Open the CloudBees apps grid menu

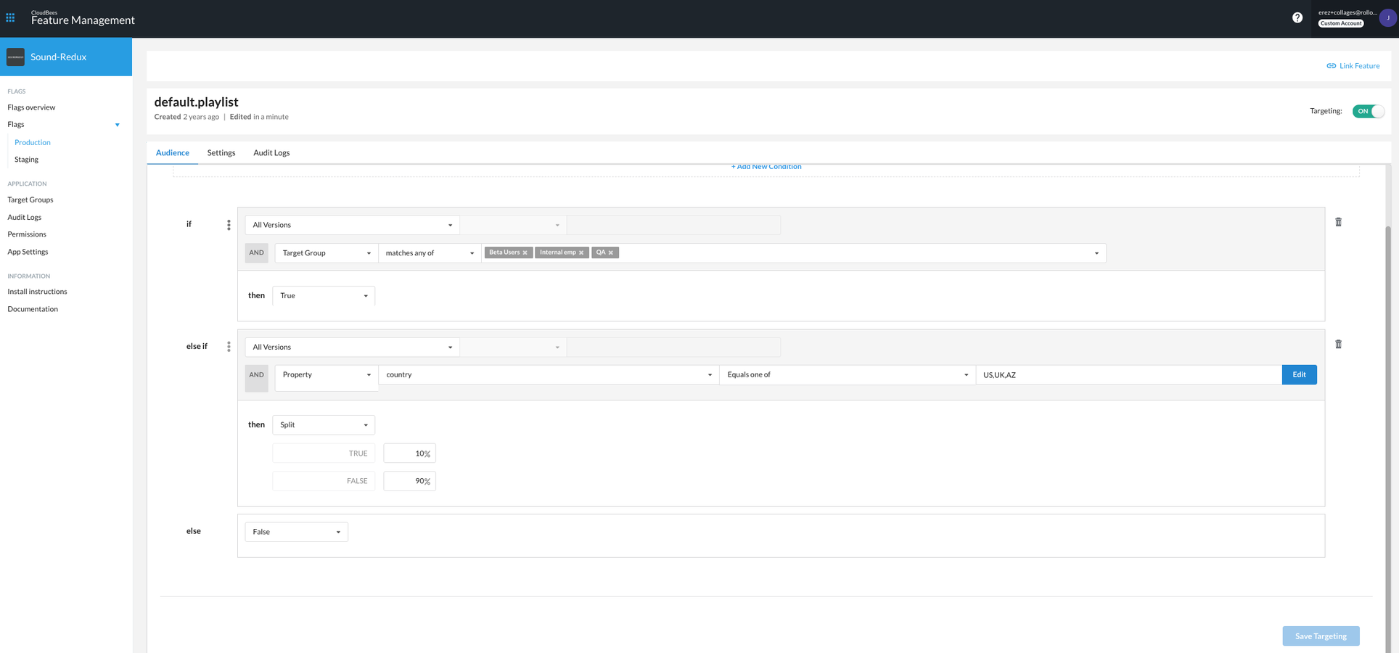(x=10, y=17)
